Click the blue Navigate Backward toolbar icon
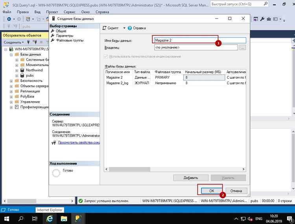This screenshot has width=295, height=224. point(9,19)
